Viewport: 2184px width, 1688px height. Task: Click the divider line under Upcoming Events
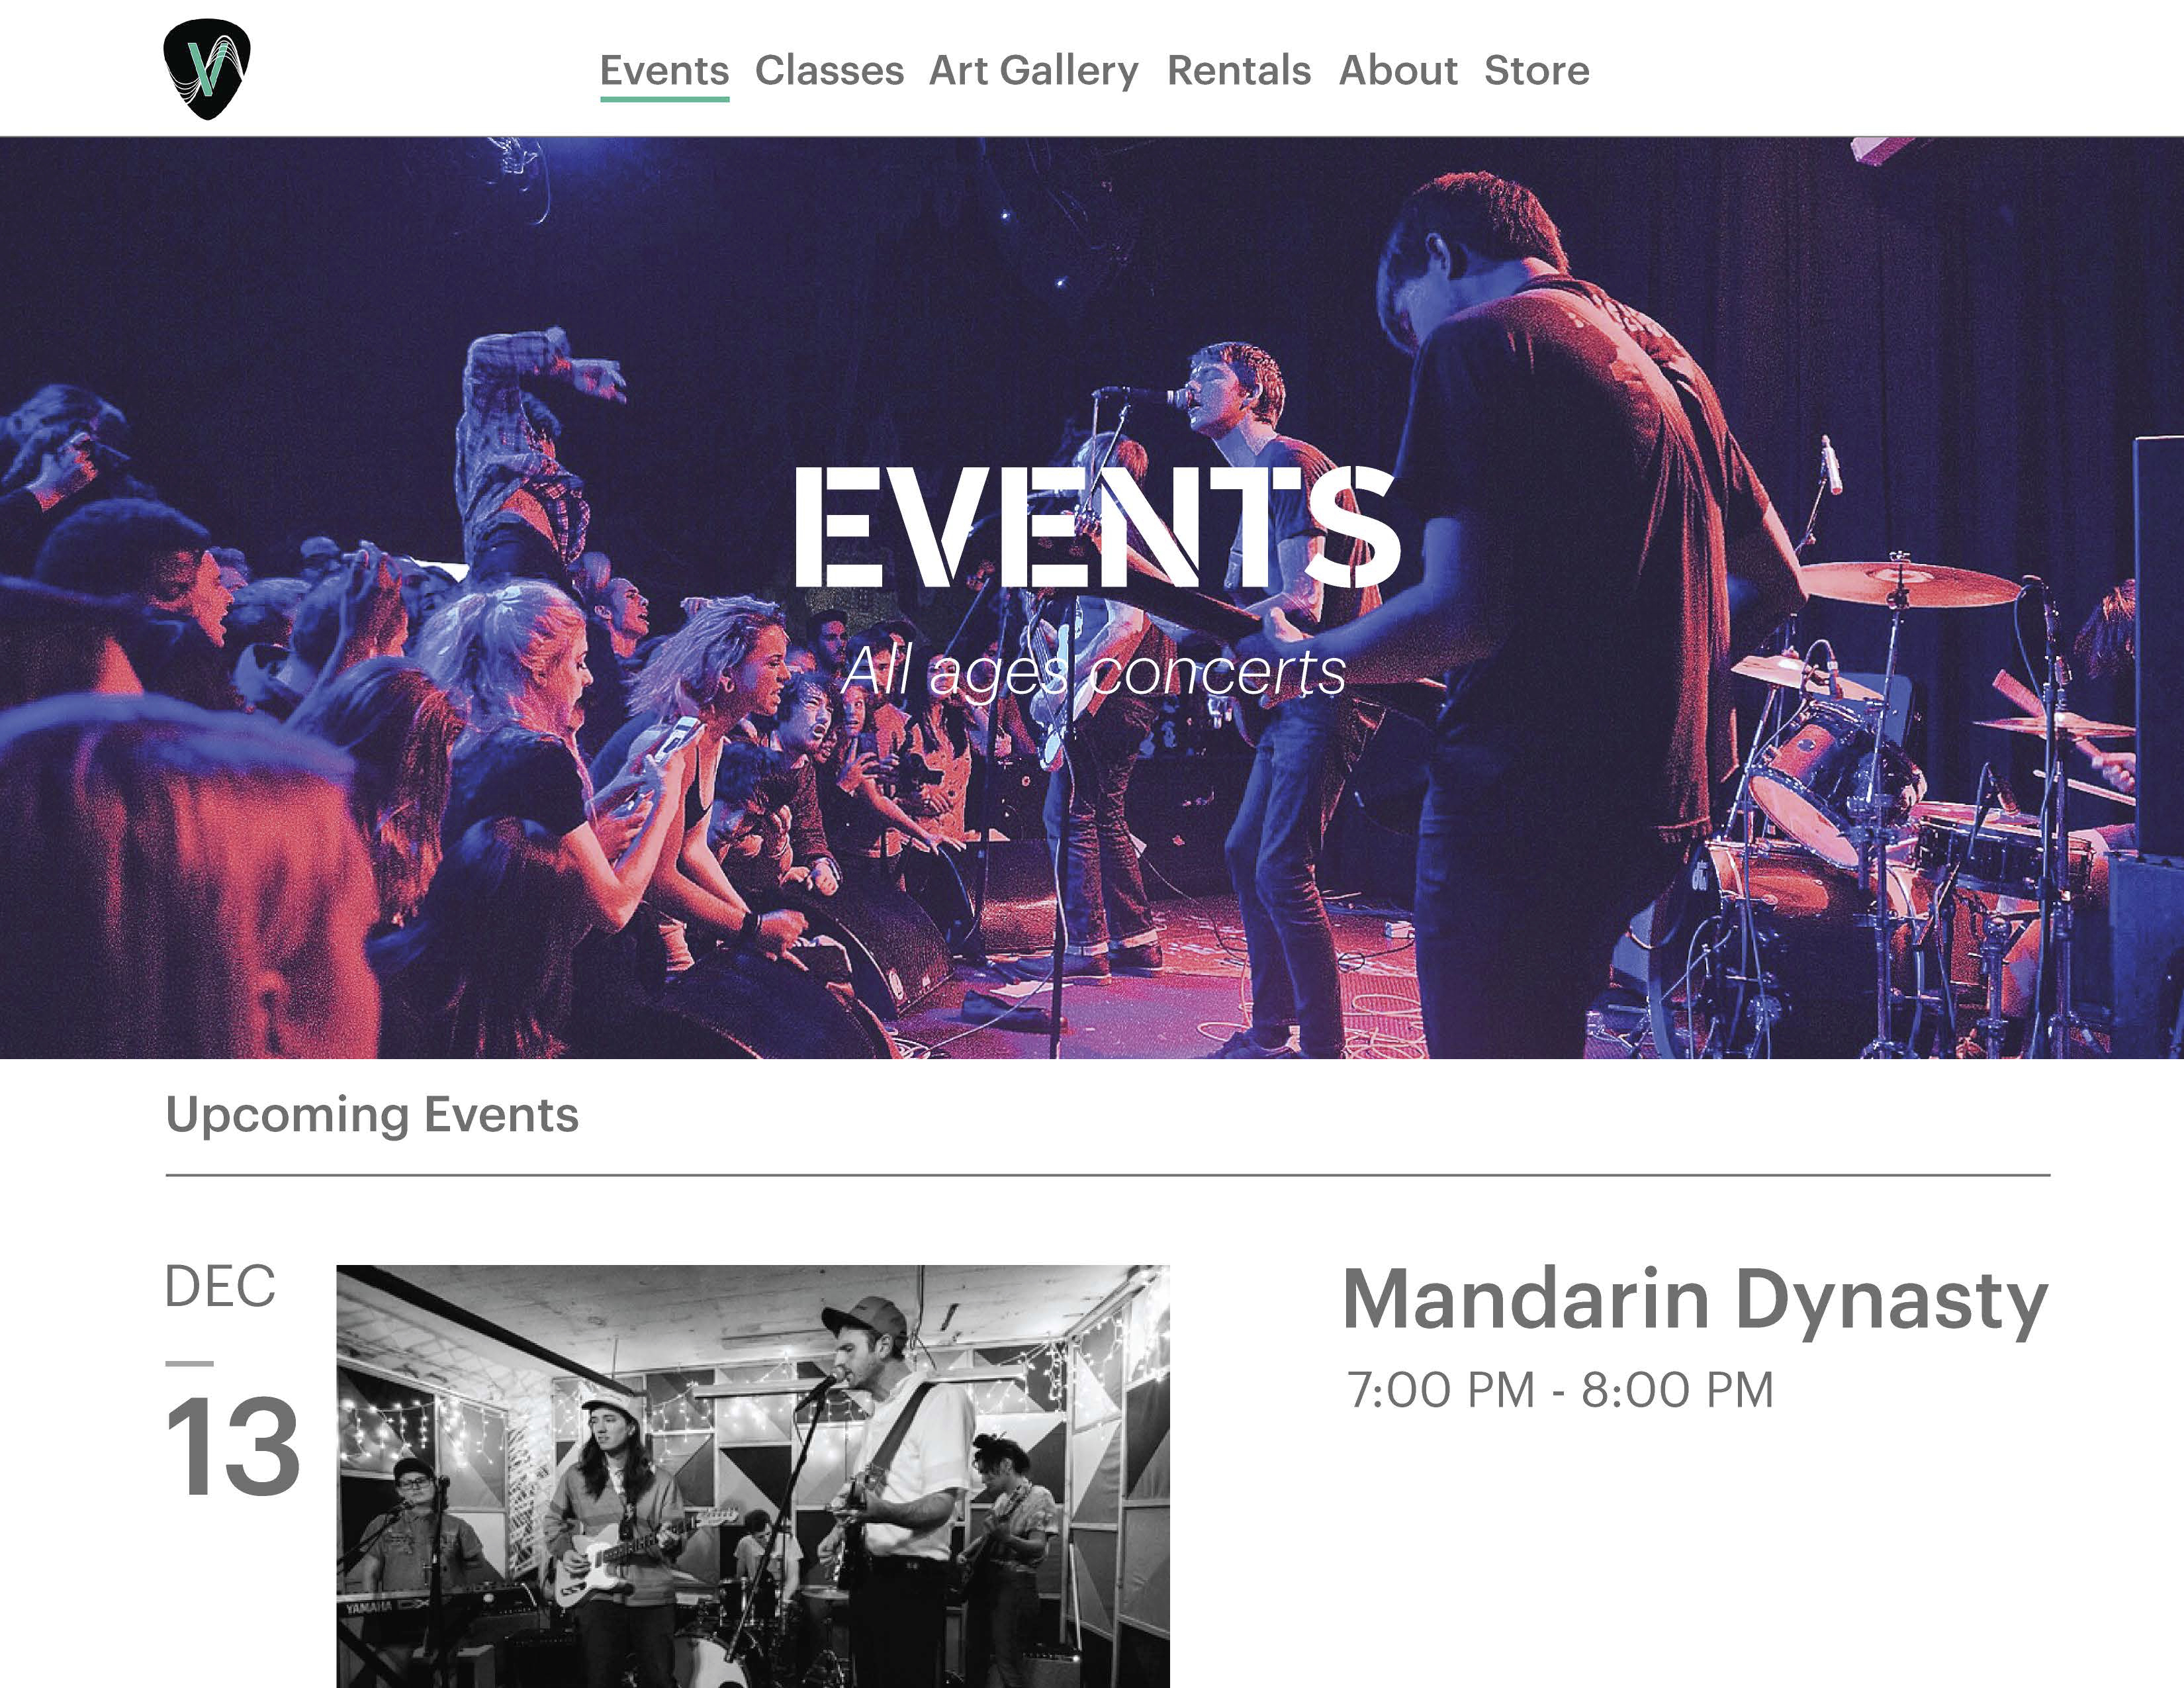(x=1107, y=1175)
